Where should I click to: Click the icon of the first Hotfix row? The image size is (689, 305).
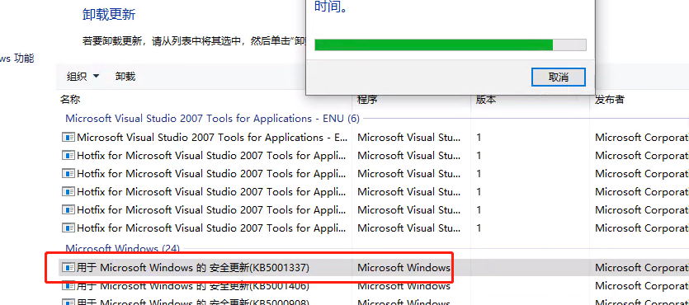click(68, 155)
